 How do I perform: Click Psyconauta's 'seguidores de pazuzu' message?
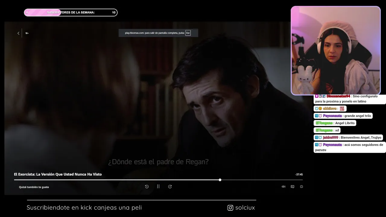click(x=350, y=147)
